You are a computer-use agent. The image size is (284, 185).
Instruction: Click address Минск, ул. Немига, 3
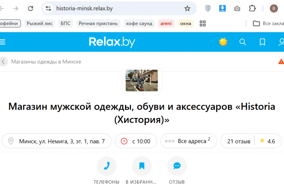pos(57,141)
